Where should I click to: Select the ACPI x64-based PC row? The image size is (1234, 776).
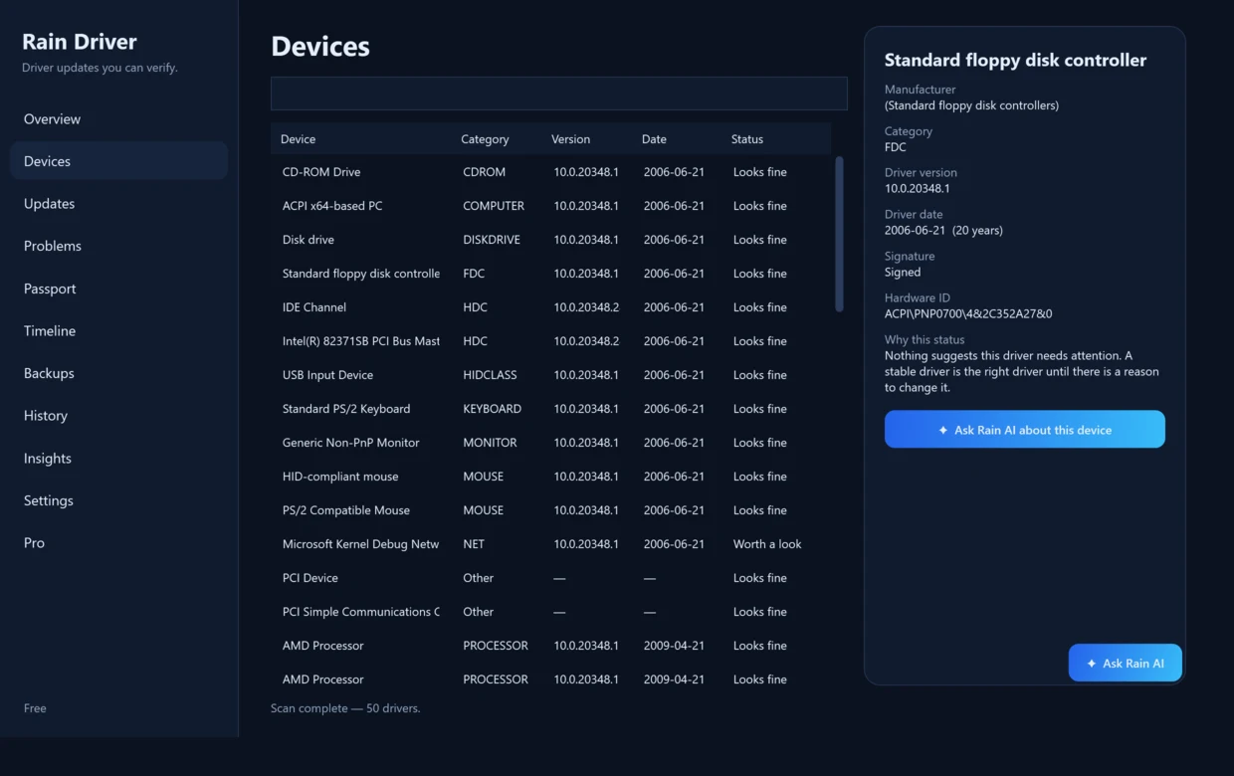click(x=550, y=206)
